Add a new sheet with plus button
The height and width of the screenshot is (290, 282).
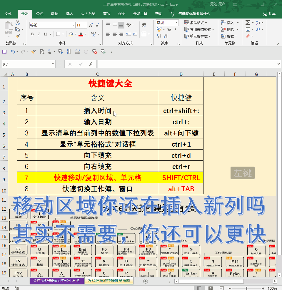pos(146,281)
